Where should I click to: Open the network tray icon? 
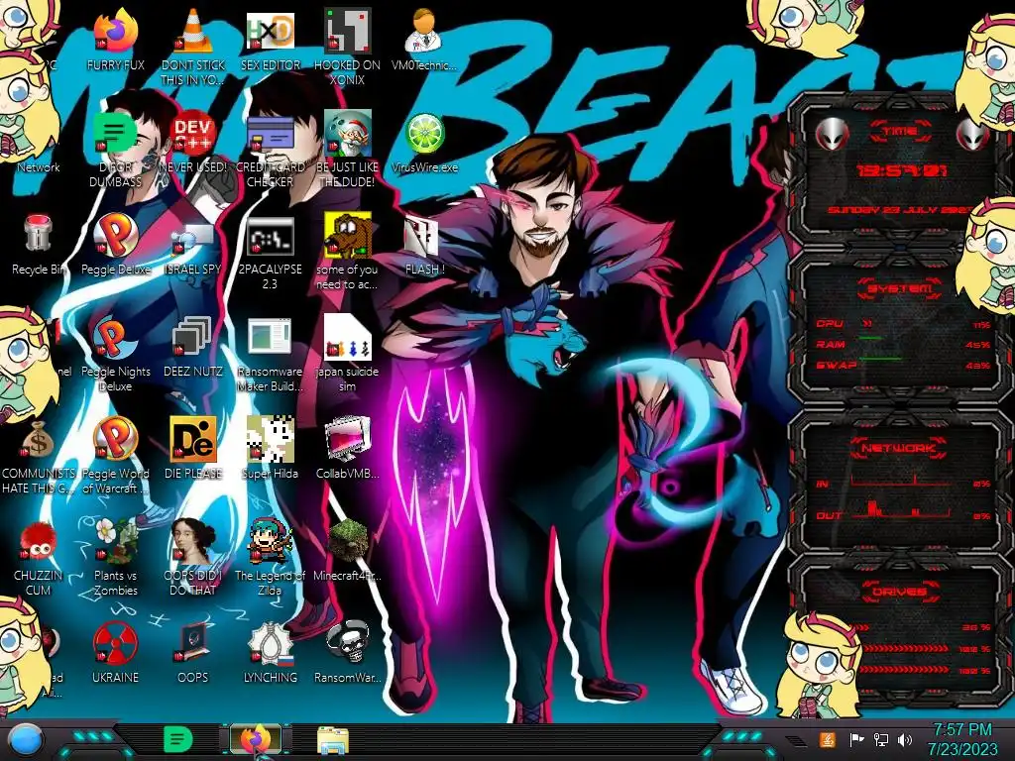[881, 739]
